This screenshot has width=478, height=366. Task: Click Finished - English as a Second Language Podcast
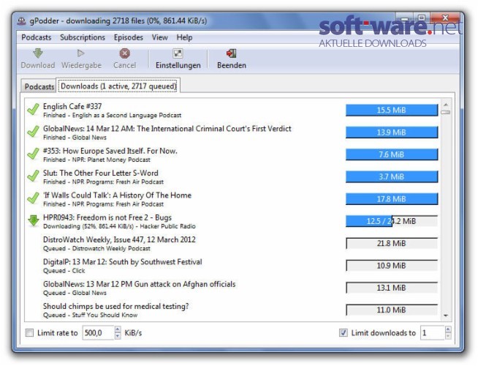tap(112, 115)
